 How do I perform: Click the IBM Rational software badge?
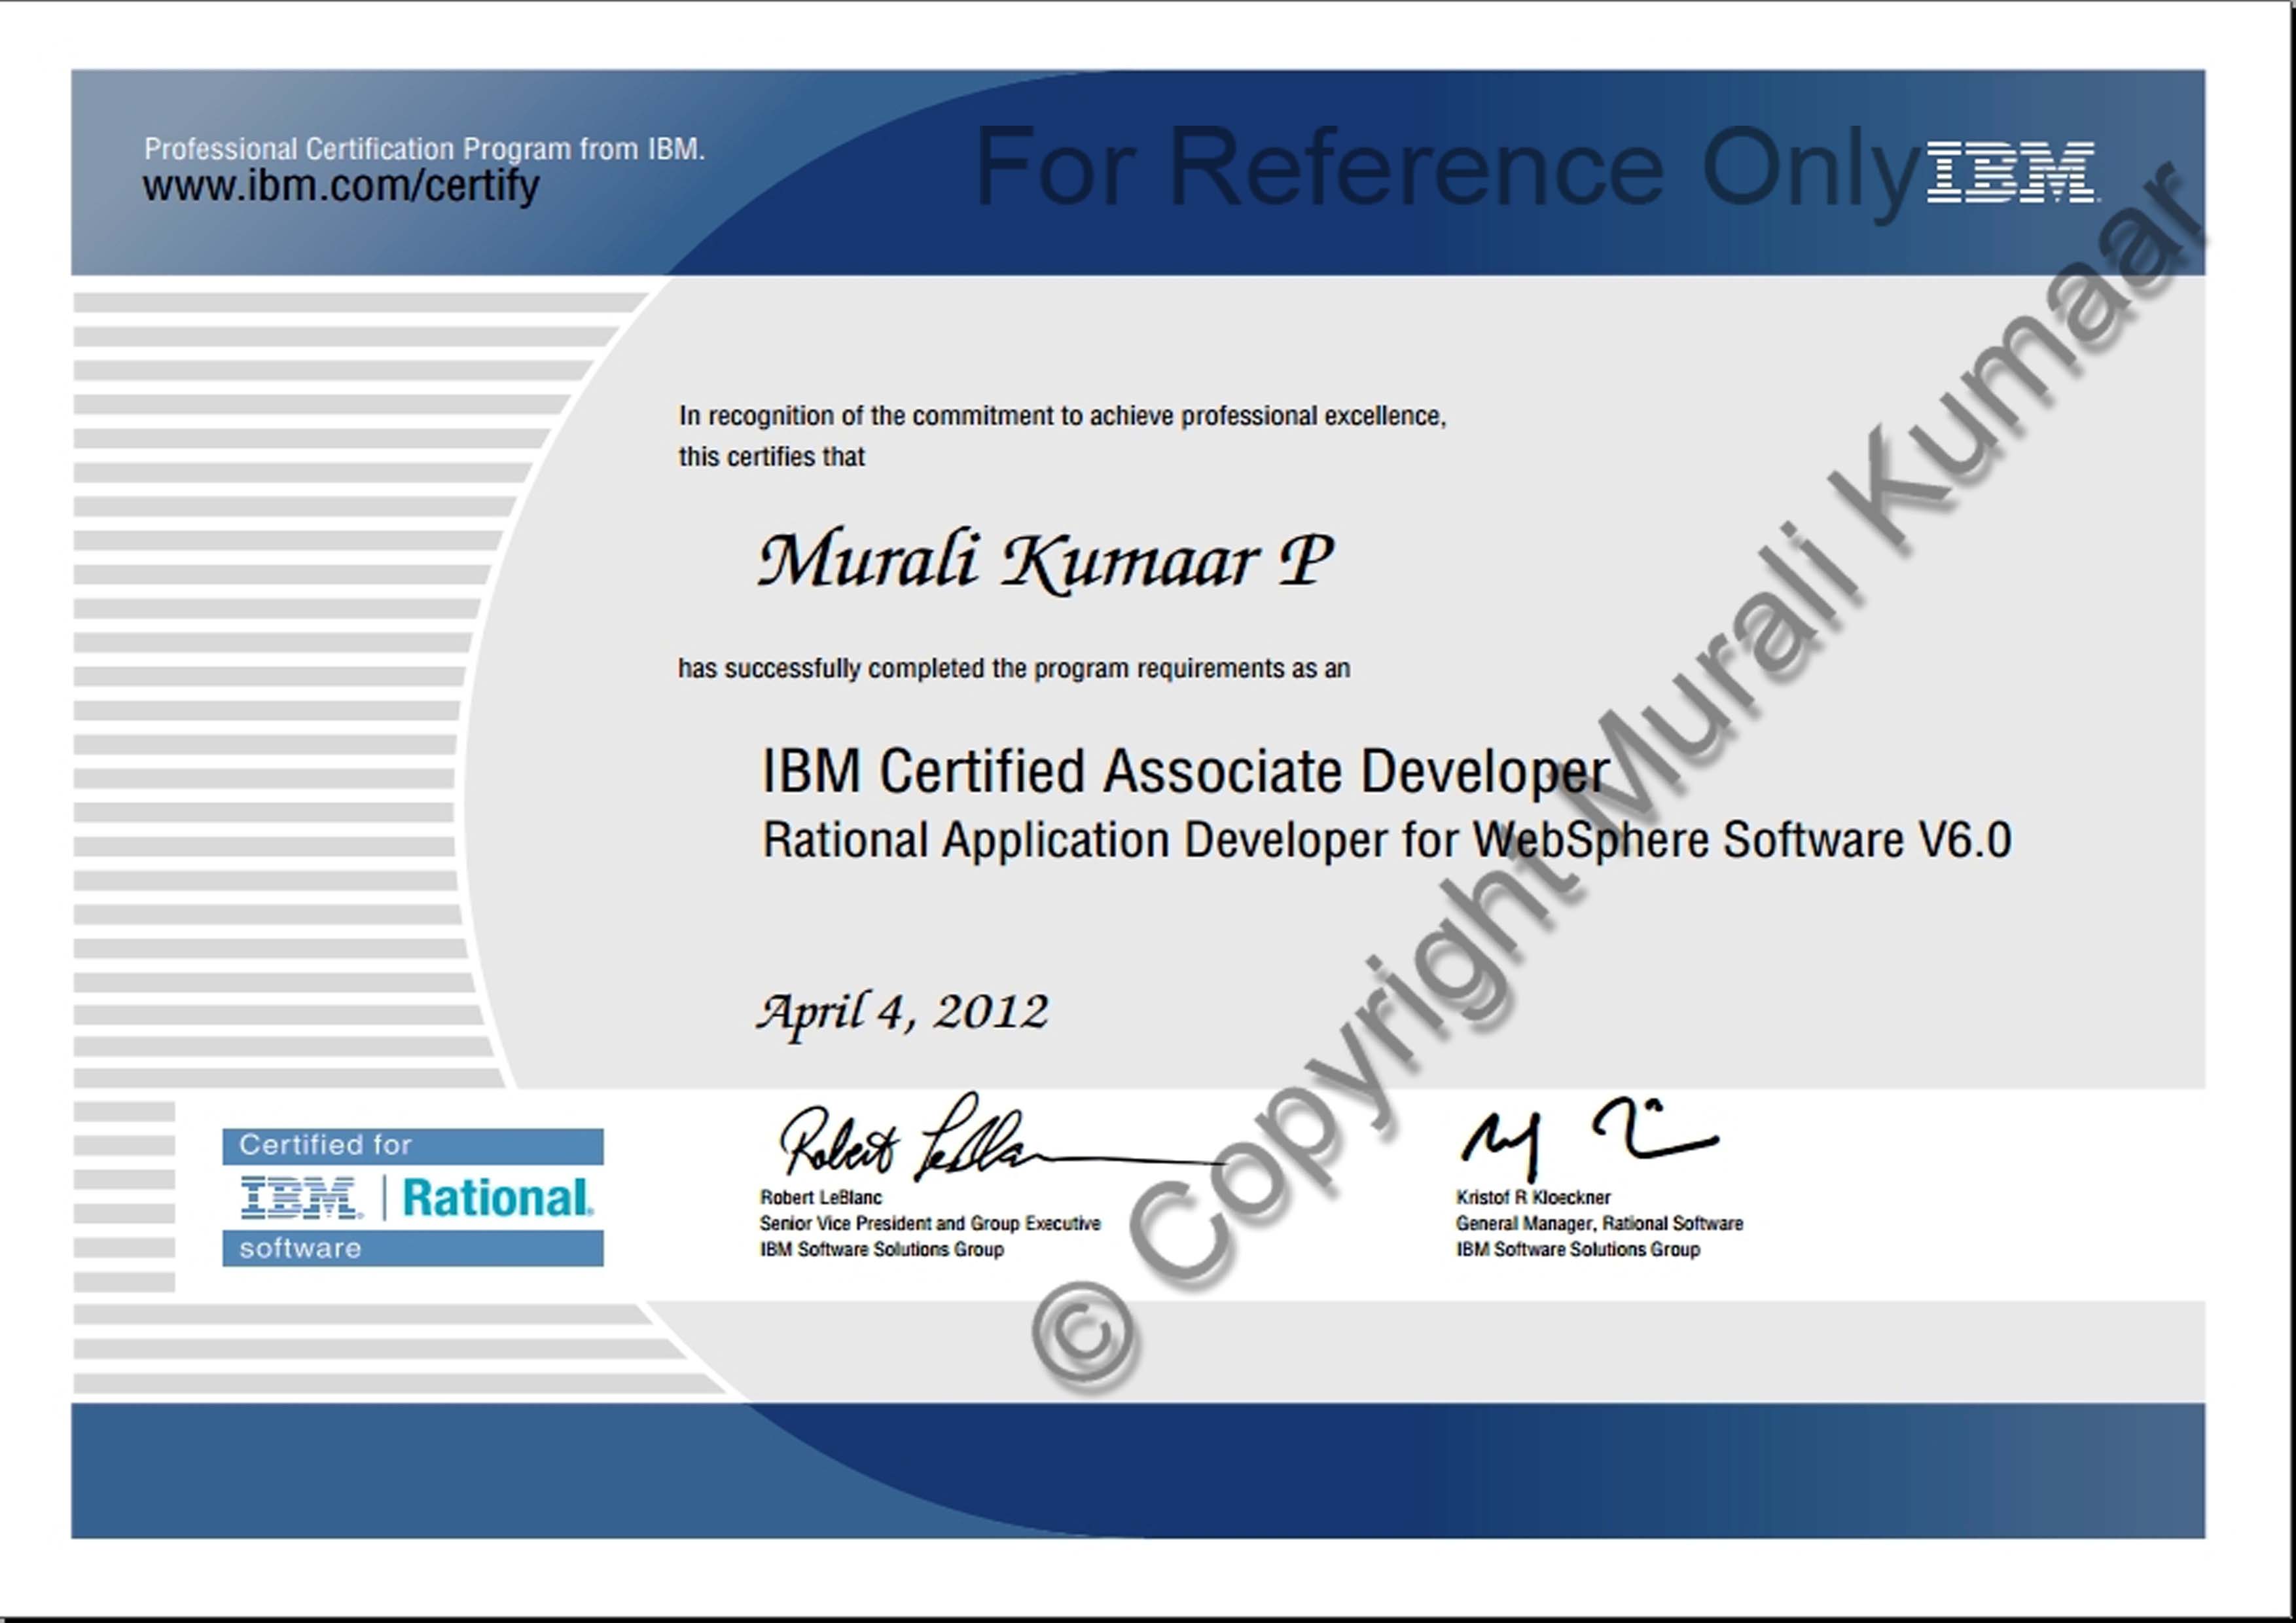412,1197
